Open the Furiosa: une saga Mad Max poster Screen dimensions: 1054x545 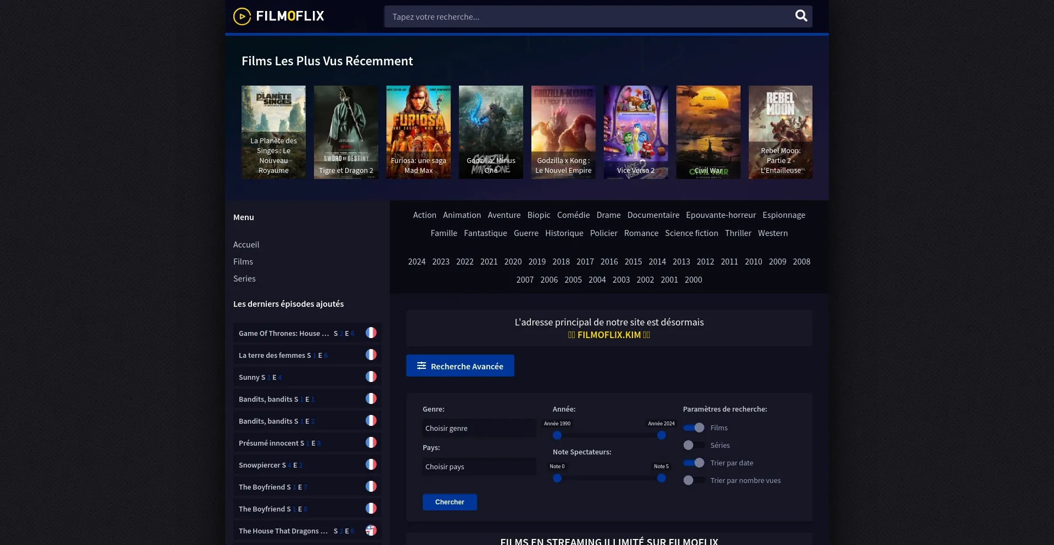418,132
